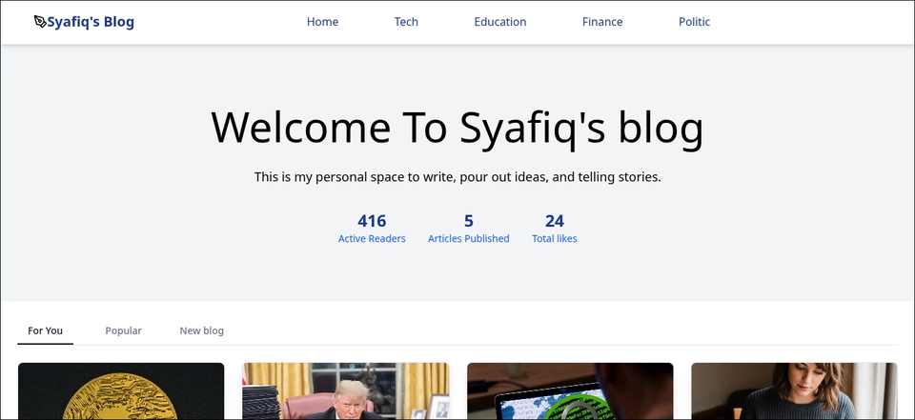Image resolution: width=915 pixels, height=420 pixels.
Task: Navigate to the Finance section
Action: 602,22
